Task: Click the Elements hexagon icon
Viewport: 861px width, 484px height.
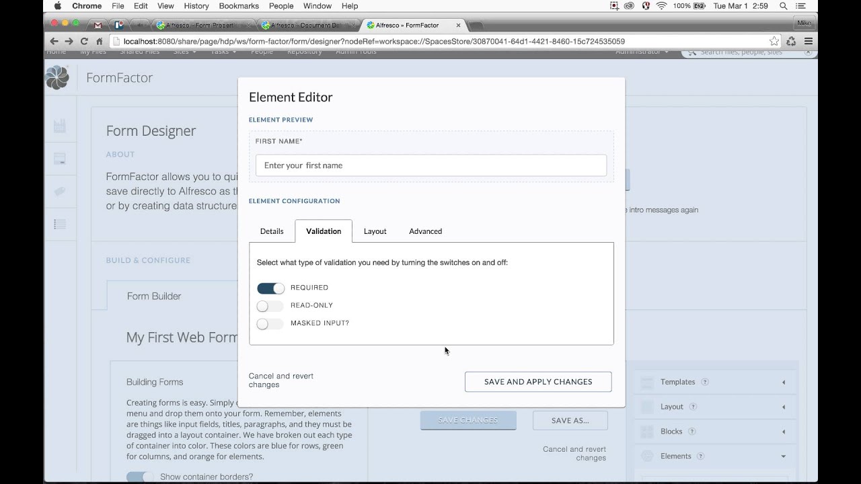Action: pyautogui.click(x=647, y=456)
